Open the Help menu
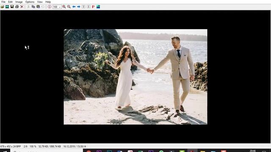 click(x=48, y=2)
